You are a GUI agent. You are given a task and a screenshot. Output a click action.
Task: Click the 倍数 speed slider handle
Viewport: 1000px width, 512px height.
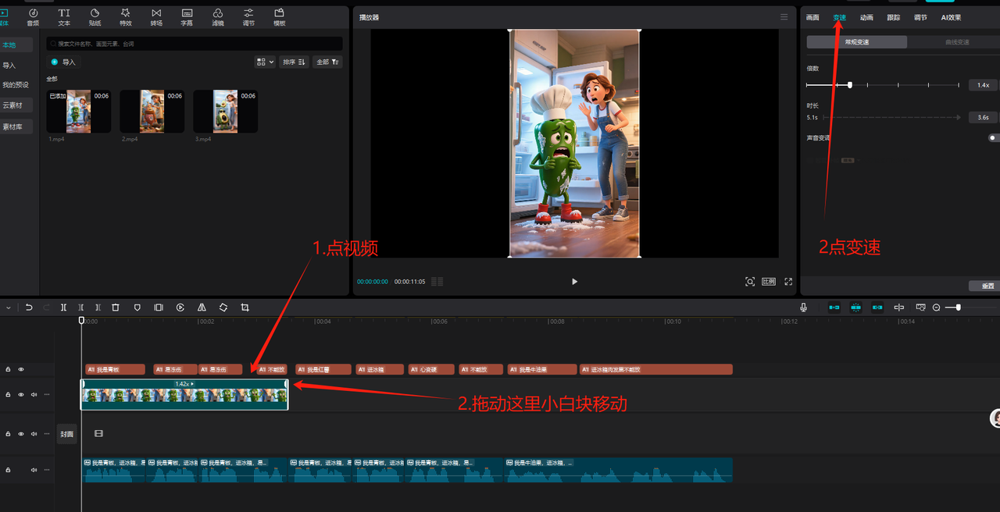pos(850,84)
